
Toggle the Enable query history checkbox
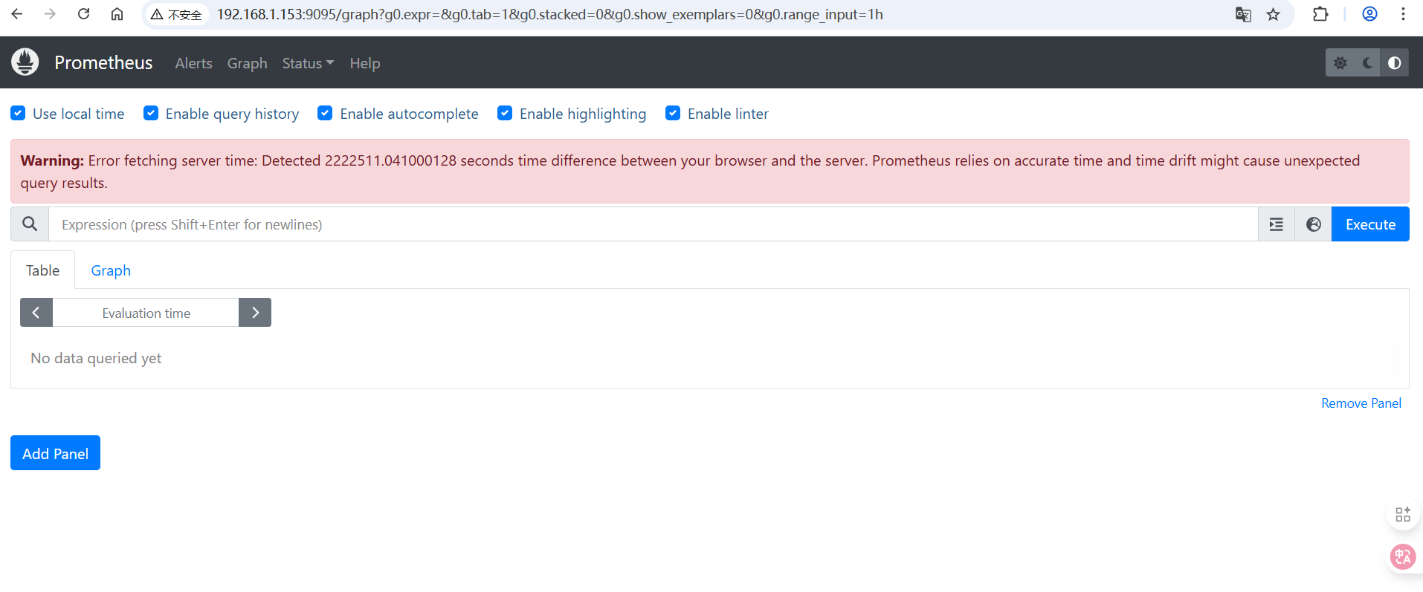(151, 113)
